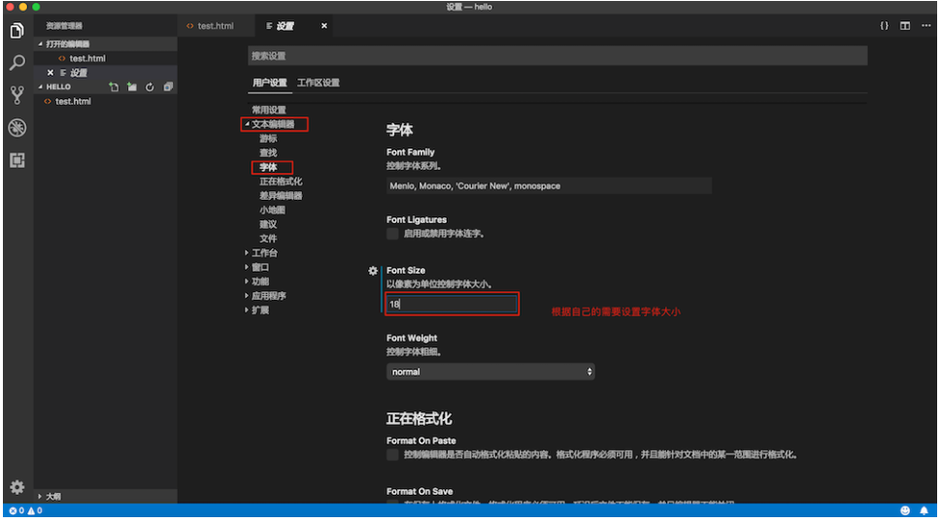Close the 设置 editor tab

324,26
